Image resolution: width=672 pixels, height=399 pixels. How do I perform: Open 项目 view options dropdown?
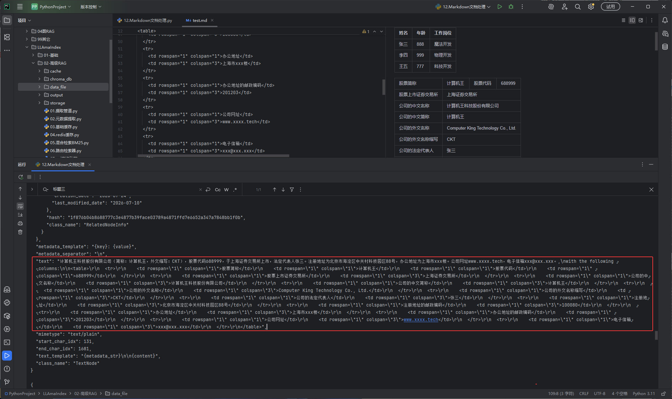(25, 20)
